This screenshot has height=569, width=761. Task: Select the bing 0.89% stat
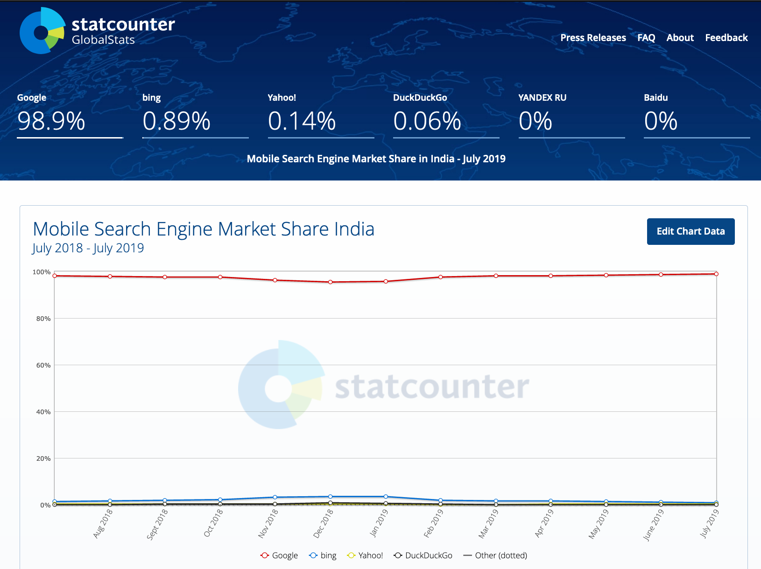point(195,115)
